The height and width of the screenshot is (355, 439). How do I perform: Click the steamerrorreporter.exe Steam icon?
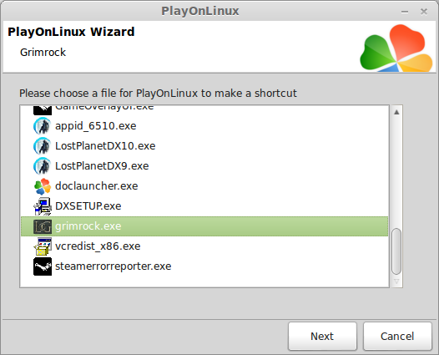point(43,266)
